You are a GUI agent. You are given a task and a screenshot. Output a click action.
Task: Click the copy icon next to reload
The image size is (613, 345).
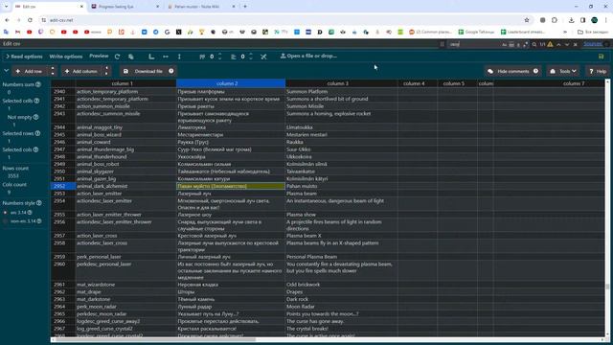(131, 57)
